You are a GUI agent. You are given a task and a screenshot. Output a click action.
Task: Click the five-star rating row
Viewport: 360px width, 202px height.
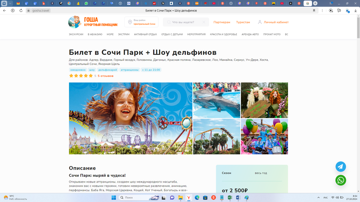click(81, 76)
